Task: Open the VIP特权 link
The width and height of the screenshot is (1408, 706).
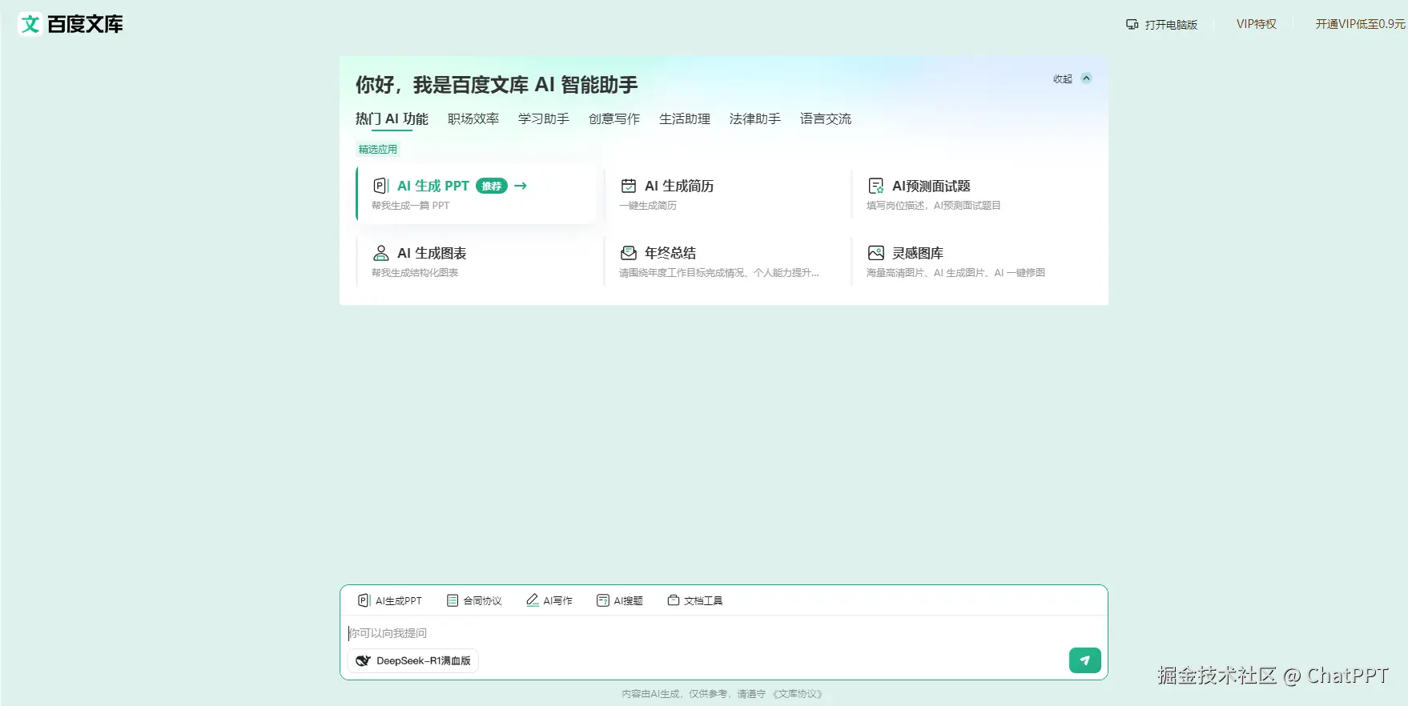Action: (1257, 24)
